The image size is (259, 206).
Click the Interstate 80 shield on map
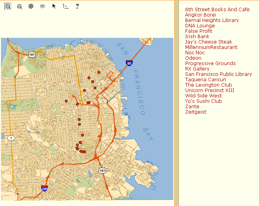click(129, 63)
